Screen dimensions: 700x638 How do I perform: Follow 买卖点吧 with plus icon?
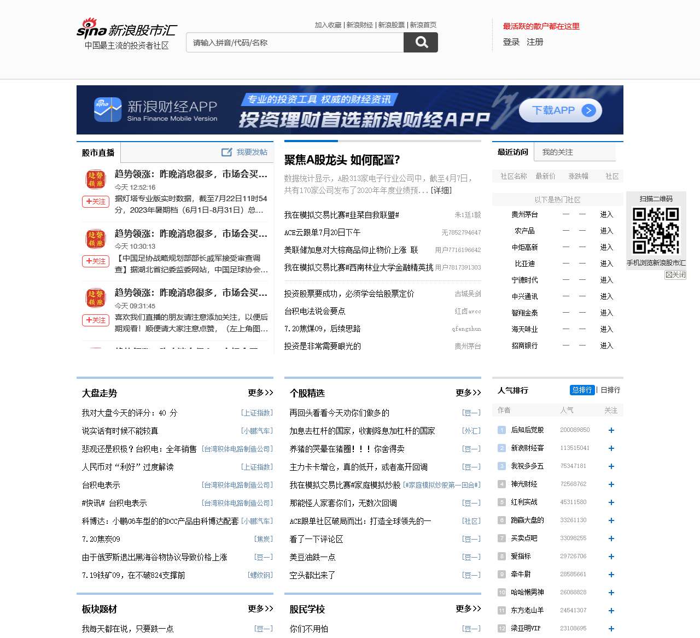[611, 539]
